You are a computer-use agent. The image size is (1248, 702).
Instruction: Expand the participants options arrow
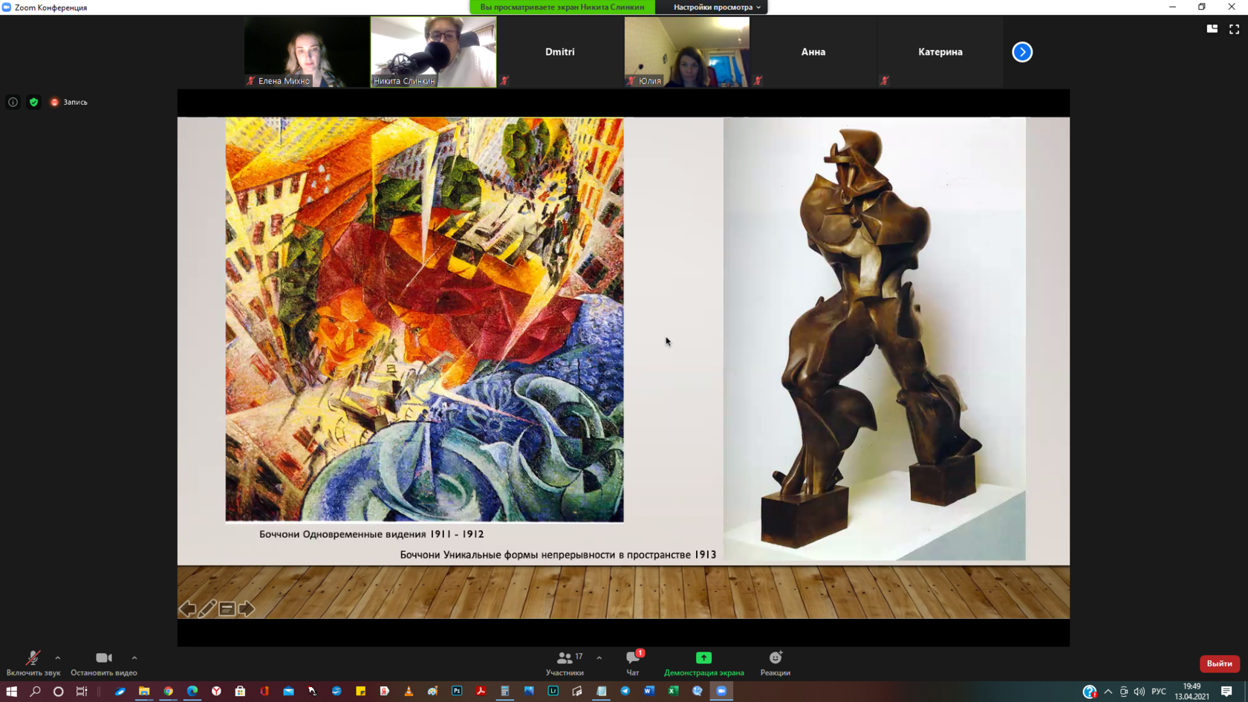(x=599, y=657)
